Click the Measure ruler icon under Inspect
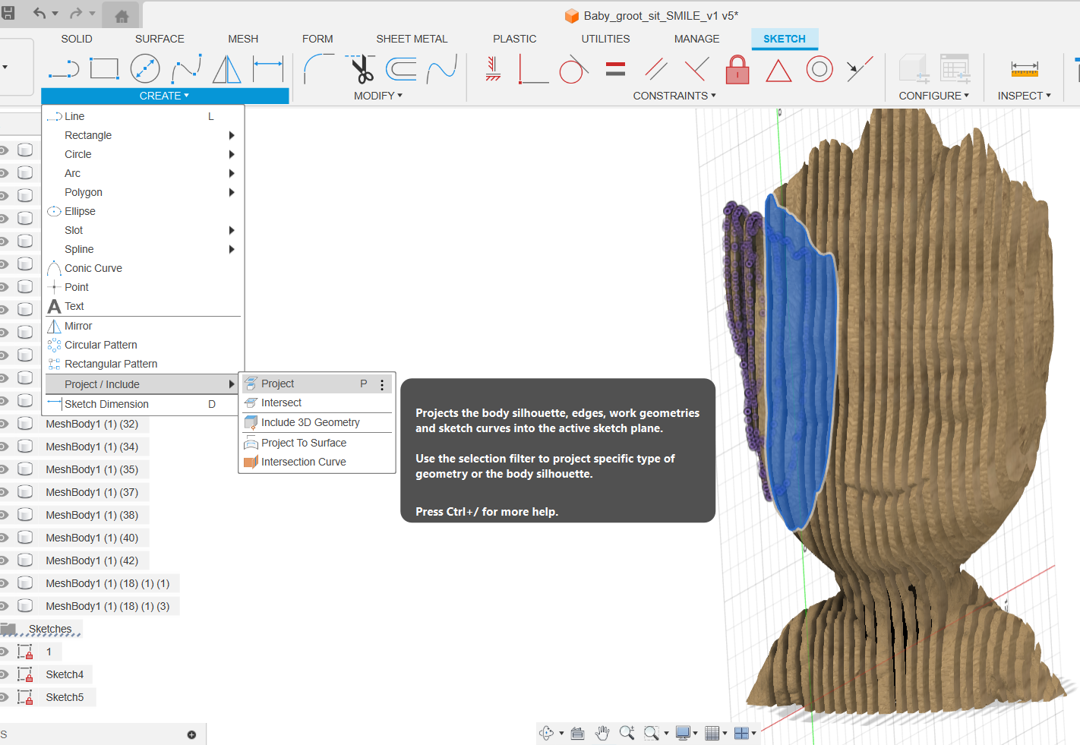This screenshot has height=745, width=1080. [1025, 69]
